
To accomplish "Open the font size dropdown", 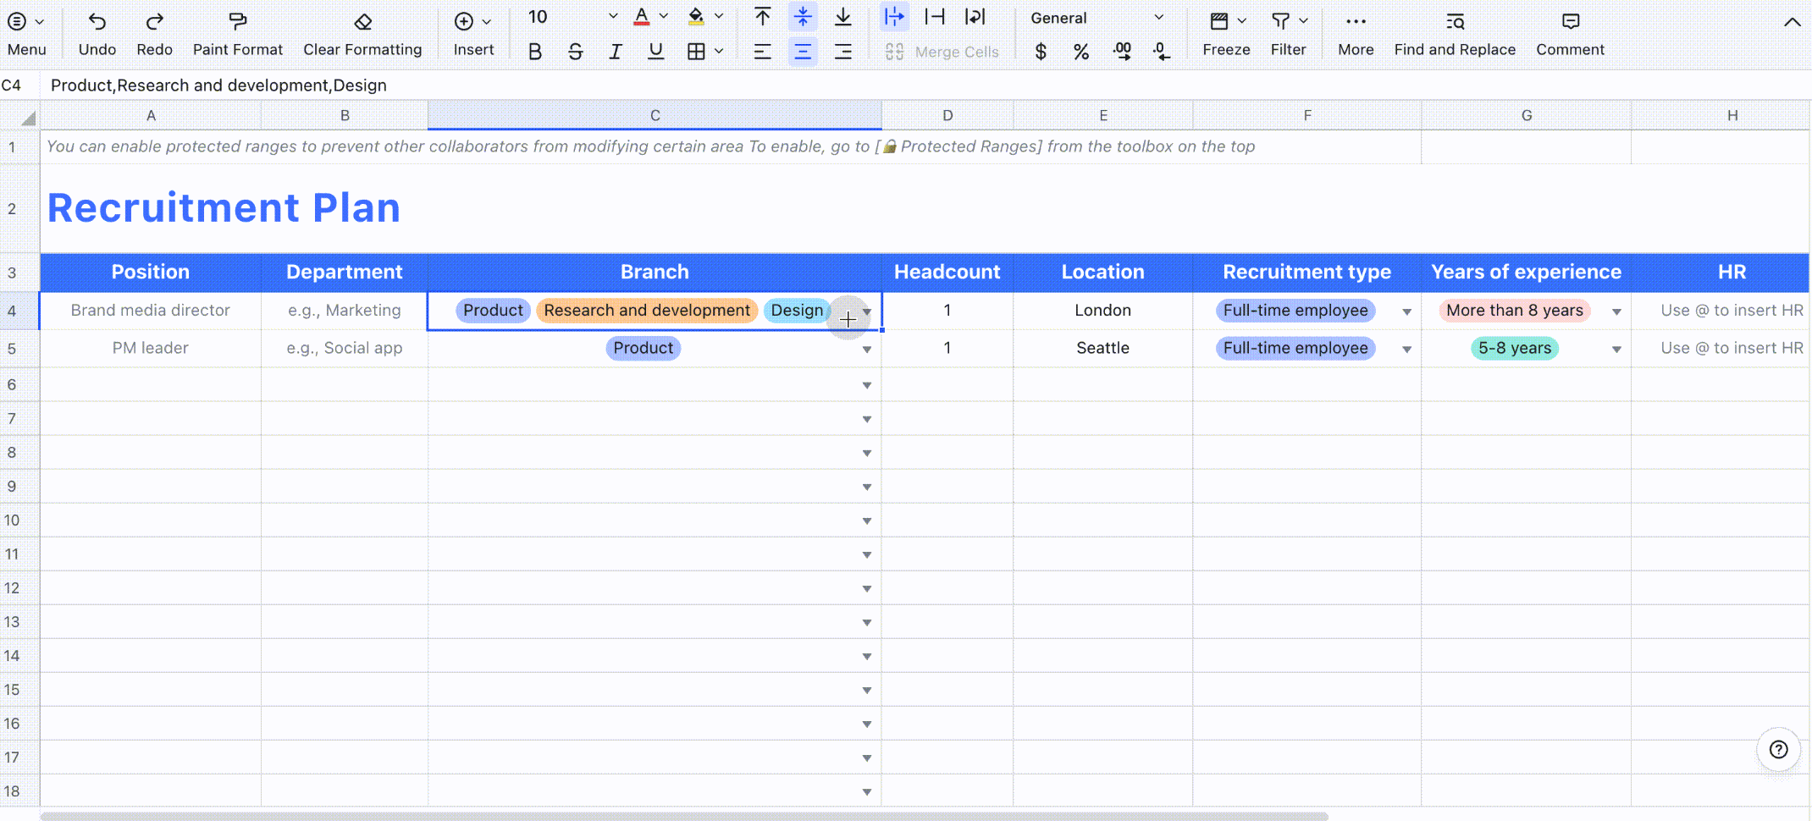I will [612, 17].
